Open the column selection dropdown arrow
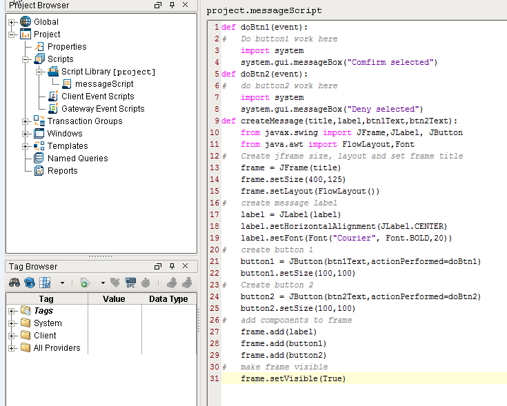Viewport: 507px width, 406px height. 62,283
